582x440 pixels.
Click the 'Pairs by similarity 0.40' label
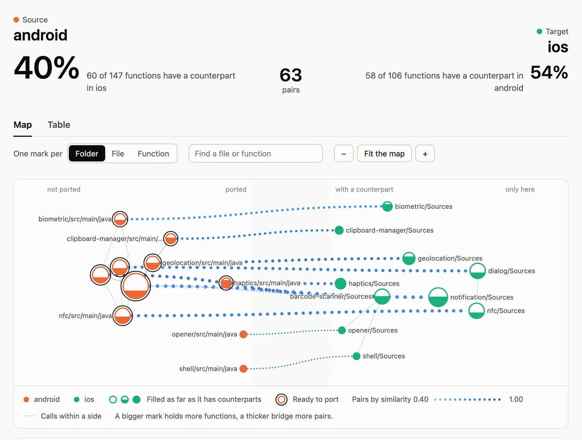tap(390, 399)
